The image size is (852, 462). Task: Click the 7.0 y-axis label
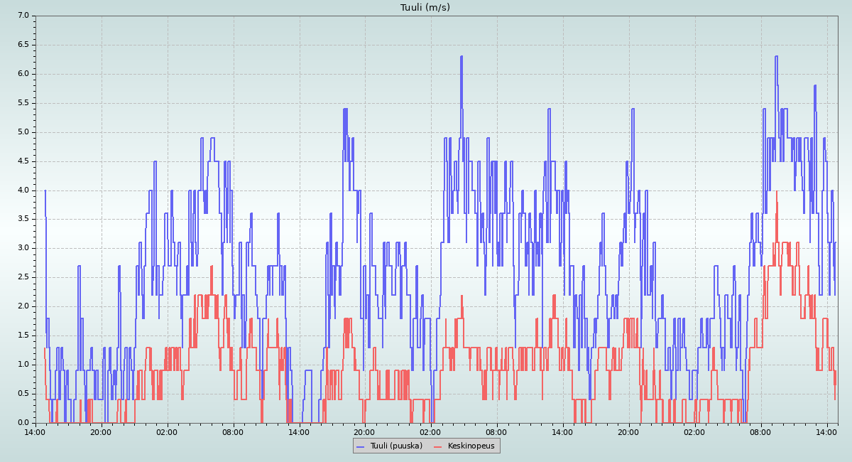[x=23, y=15]
